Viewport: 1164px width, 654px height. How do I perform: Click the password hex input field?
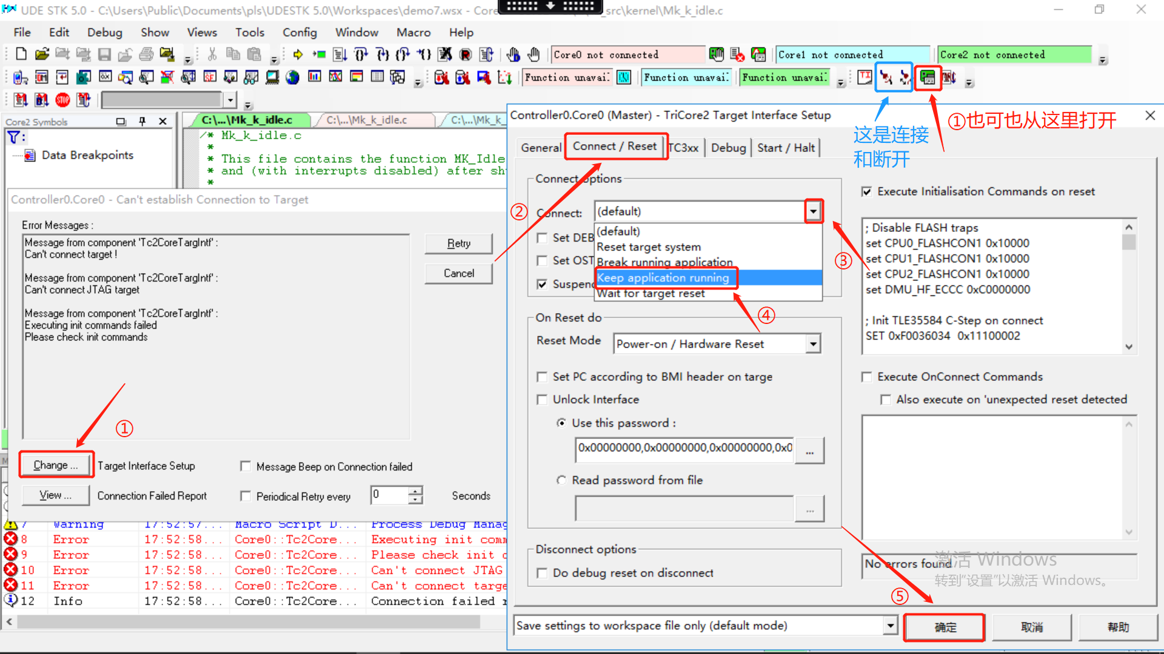[x=684, y=448]
